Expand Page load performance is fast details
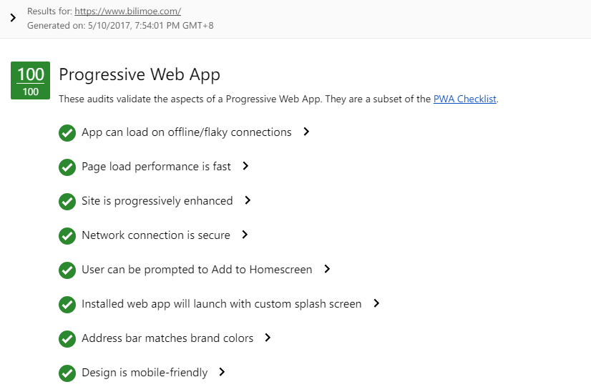Screen dimensions: 591x387 coord(245,166)
